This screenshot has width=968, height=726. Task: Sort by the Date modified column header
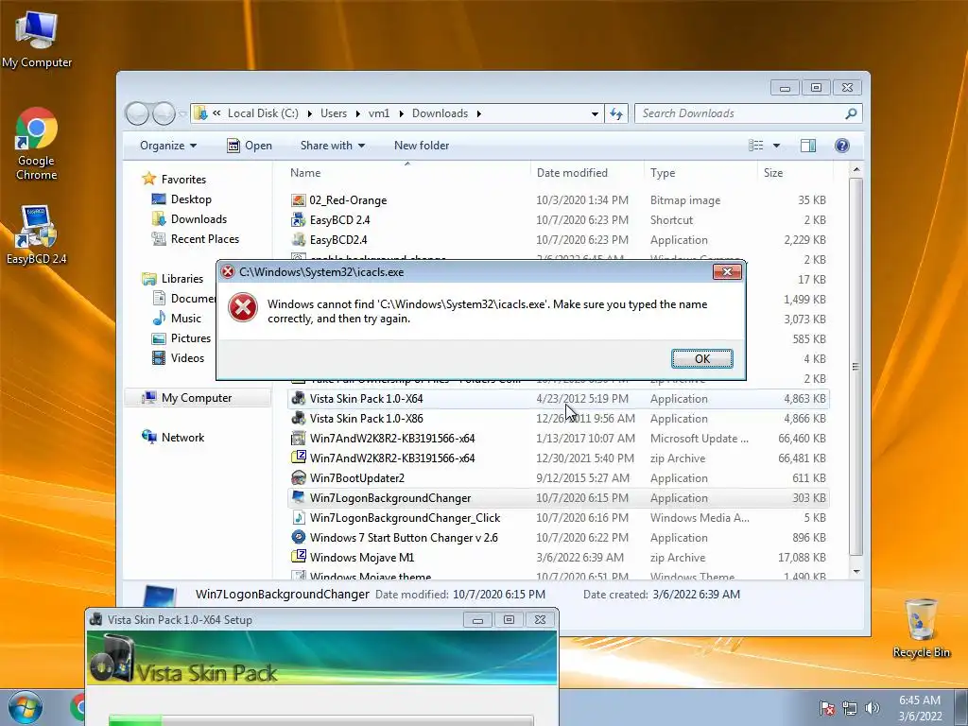pyautogui.click(x=586, y=173)
